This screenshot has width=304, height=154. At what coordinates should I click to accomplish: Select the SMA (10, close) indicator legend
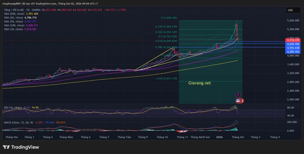(13, 29)
